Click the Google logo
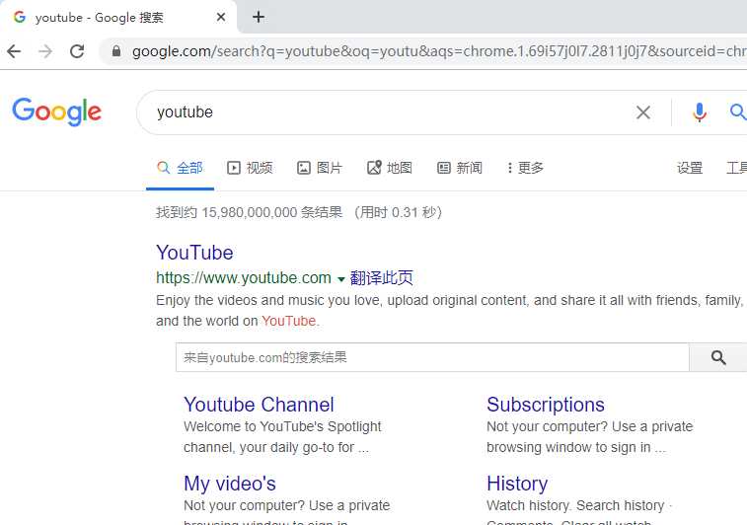The image size is (747, 525). pos(56,112)
